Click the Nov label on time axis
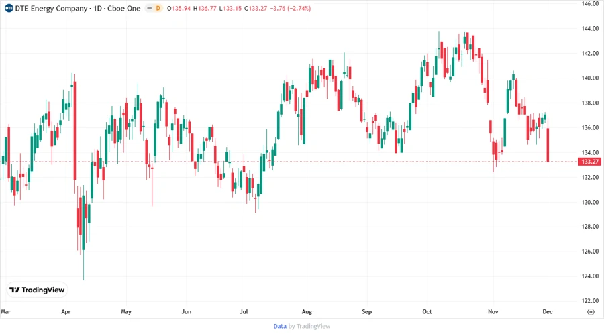The width and height of the screenshot is (604, 334). pyautogui.click(x=493, y=311)
